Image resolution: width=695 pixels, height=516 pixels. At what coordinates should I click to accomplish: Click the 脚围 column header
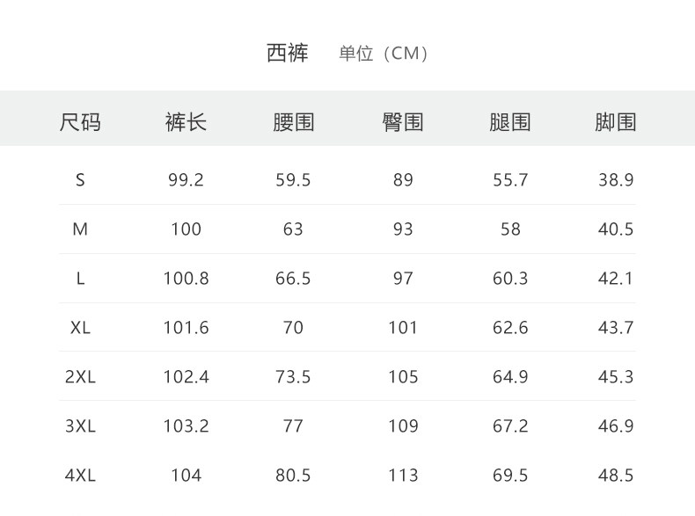(x=616, y=122)
